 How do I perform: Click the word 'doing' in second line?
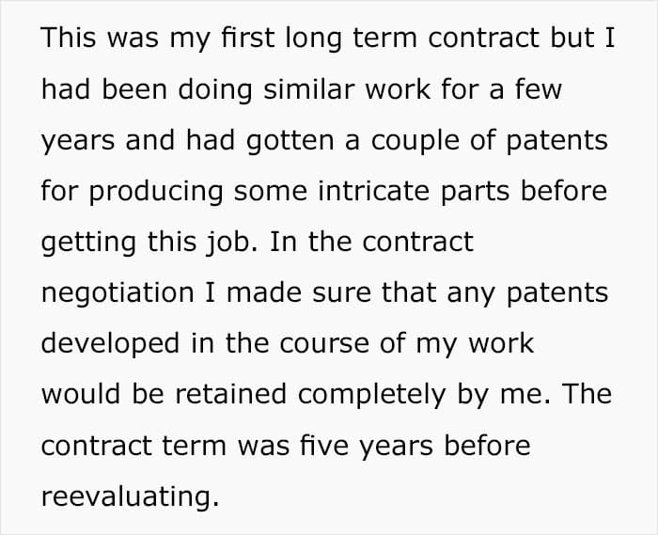[215, 89]
